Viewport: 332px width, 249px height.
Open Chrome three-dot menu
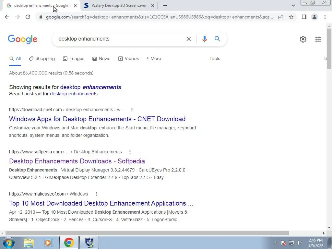coord(325,17)
